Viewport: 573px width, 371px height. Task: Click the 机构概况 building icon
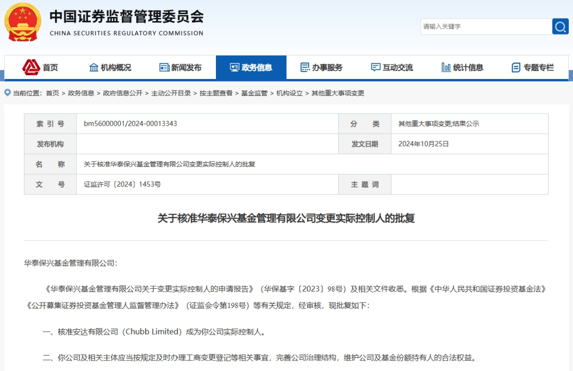[x=94, y=67]
